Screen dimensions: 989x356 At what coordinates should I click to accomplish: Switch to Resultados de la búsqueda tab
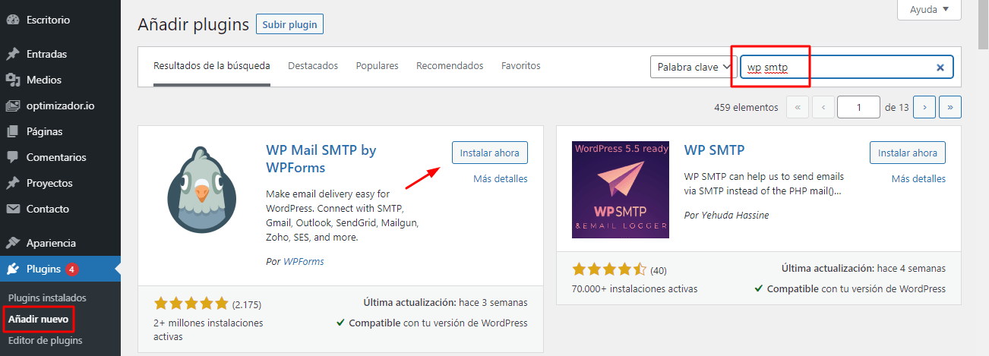tap(212, 66)
